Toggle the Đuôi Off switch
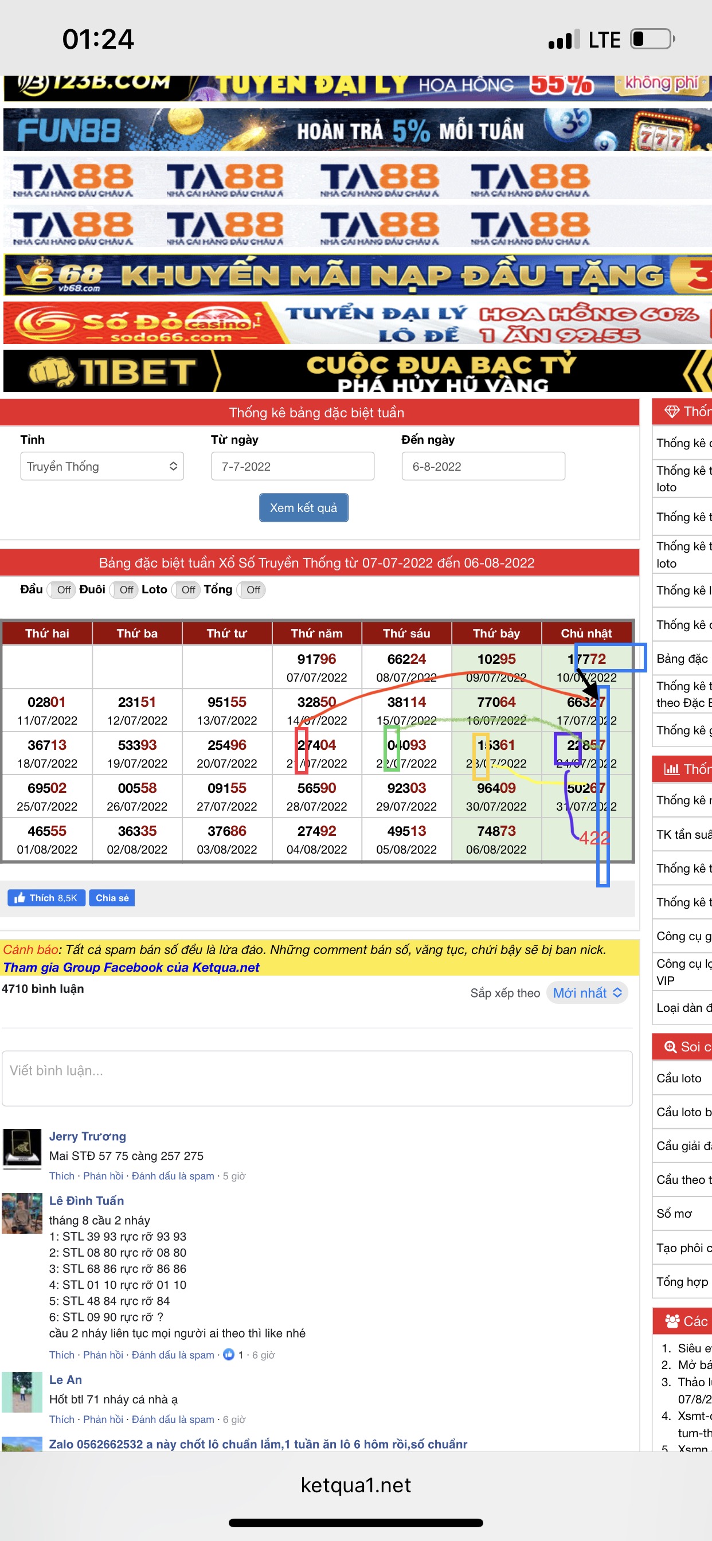The width and height of the screenshot is (712, 1541). (x=124, y=590)
